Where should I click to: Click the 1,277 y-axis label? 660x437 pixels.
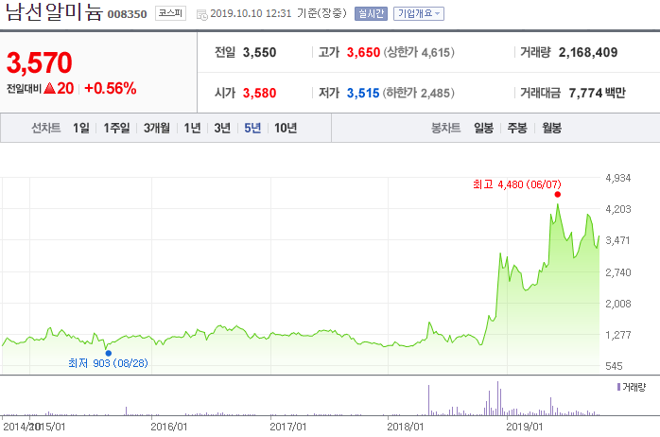[617, 335]
